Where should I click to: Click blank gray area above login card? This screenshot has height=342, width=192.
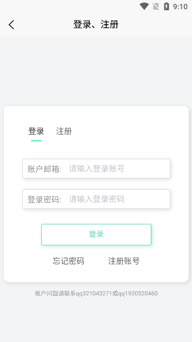coord(96,71)
